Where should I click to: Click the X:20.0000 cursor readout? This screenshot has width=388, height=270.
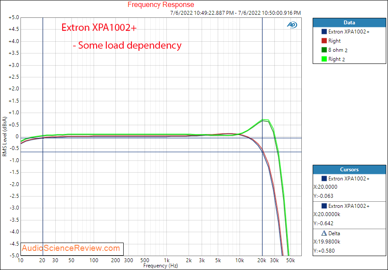tap(325, 187)
